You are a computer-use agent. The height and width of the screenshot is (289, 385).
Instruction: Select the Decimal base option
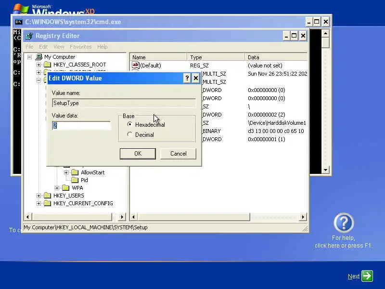129,135
